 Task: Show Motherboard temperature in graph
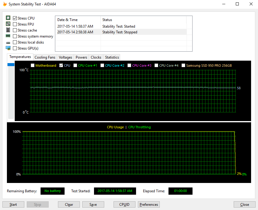click(33, 65)
